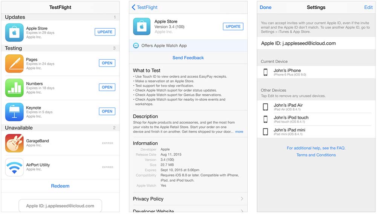
Task: Tap the Privacy Policy row label
Action: pyautogui.click(x=148, y=199)
